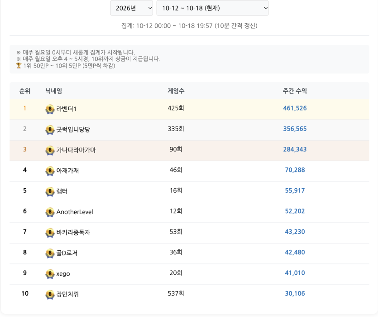378x317 pixels.
Task: Click game count 537회
Action: [x=176, y=293]
